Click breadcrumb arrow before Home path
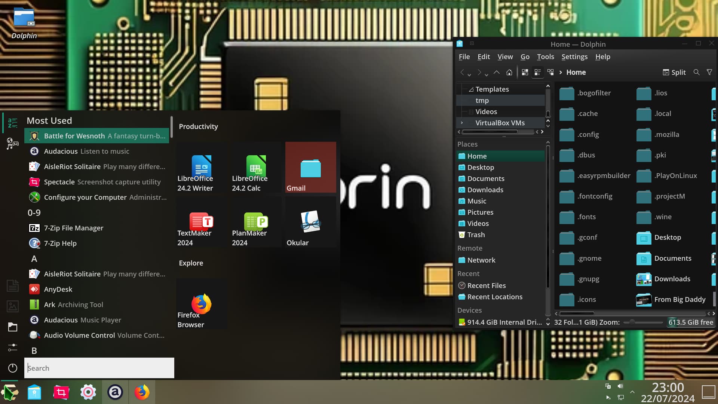The image size is (718, 404). (561, 72)
